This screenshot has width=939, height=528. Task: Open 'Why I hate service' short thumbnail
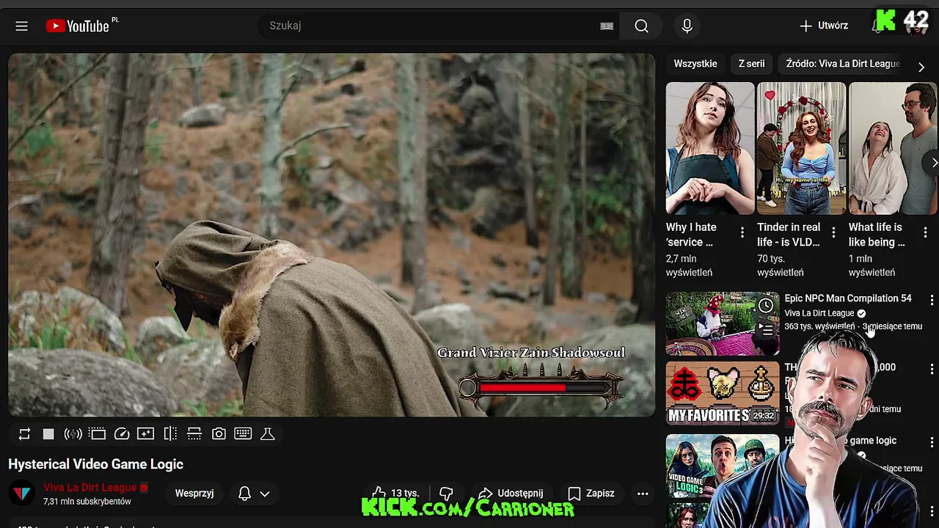pyautogui.click(x=710, y=148)
